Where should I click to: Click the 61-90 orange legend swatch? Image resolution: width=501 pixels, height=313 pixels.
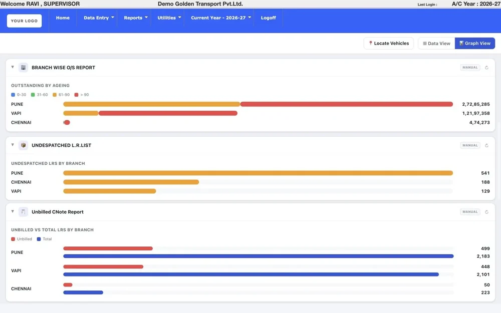tap(55, 95)
